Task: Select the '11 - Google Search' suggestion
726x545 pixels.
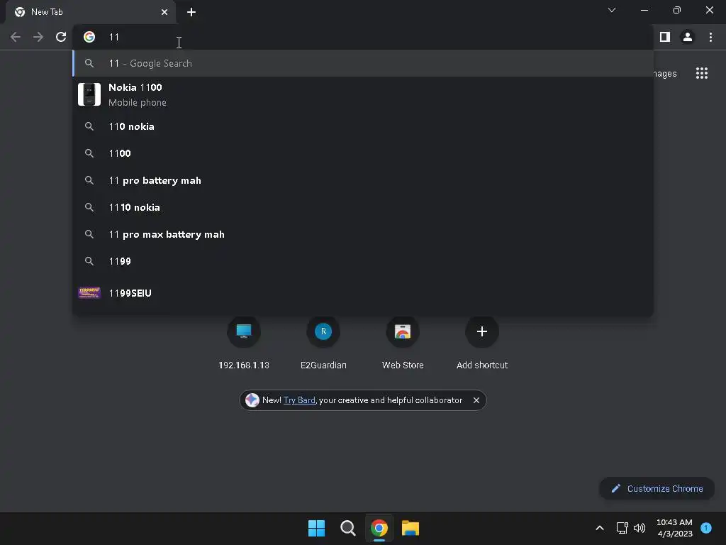Action: click(x=363, y=63)
